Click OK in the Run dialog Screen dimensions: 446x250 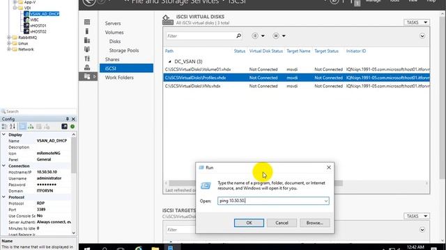249,223
